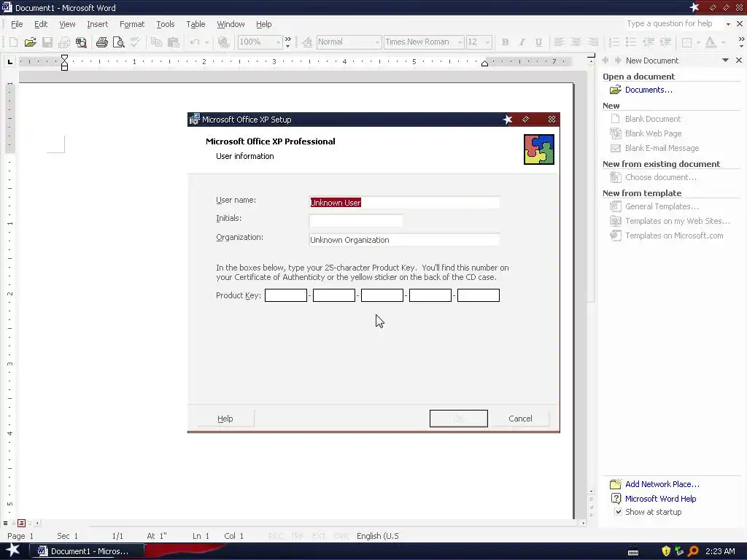Expand the Border style dropdown arrow

(x=698, y=42)
